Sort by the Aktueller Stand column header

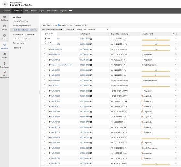tap(147, 34)
